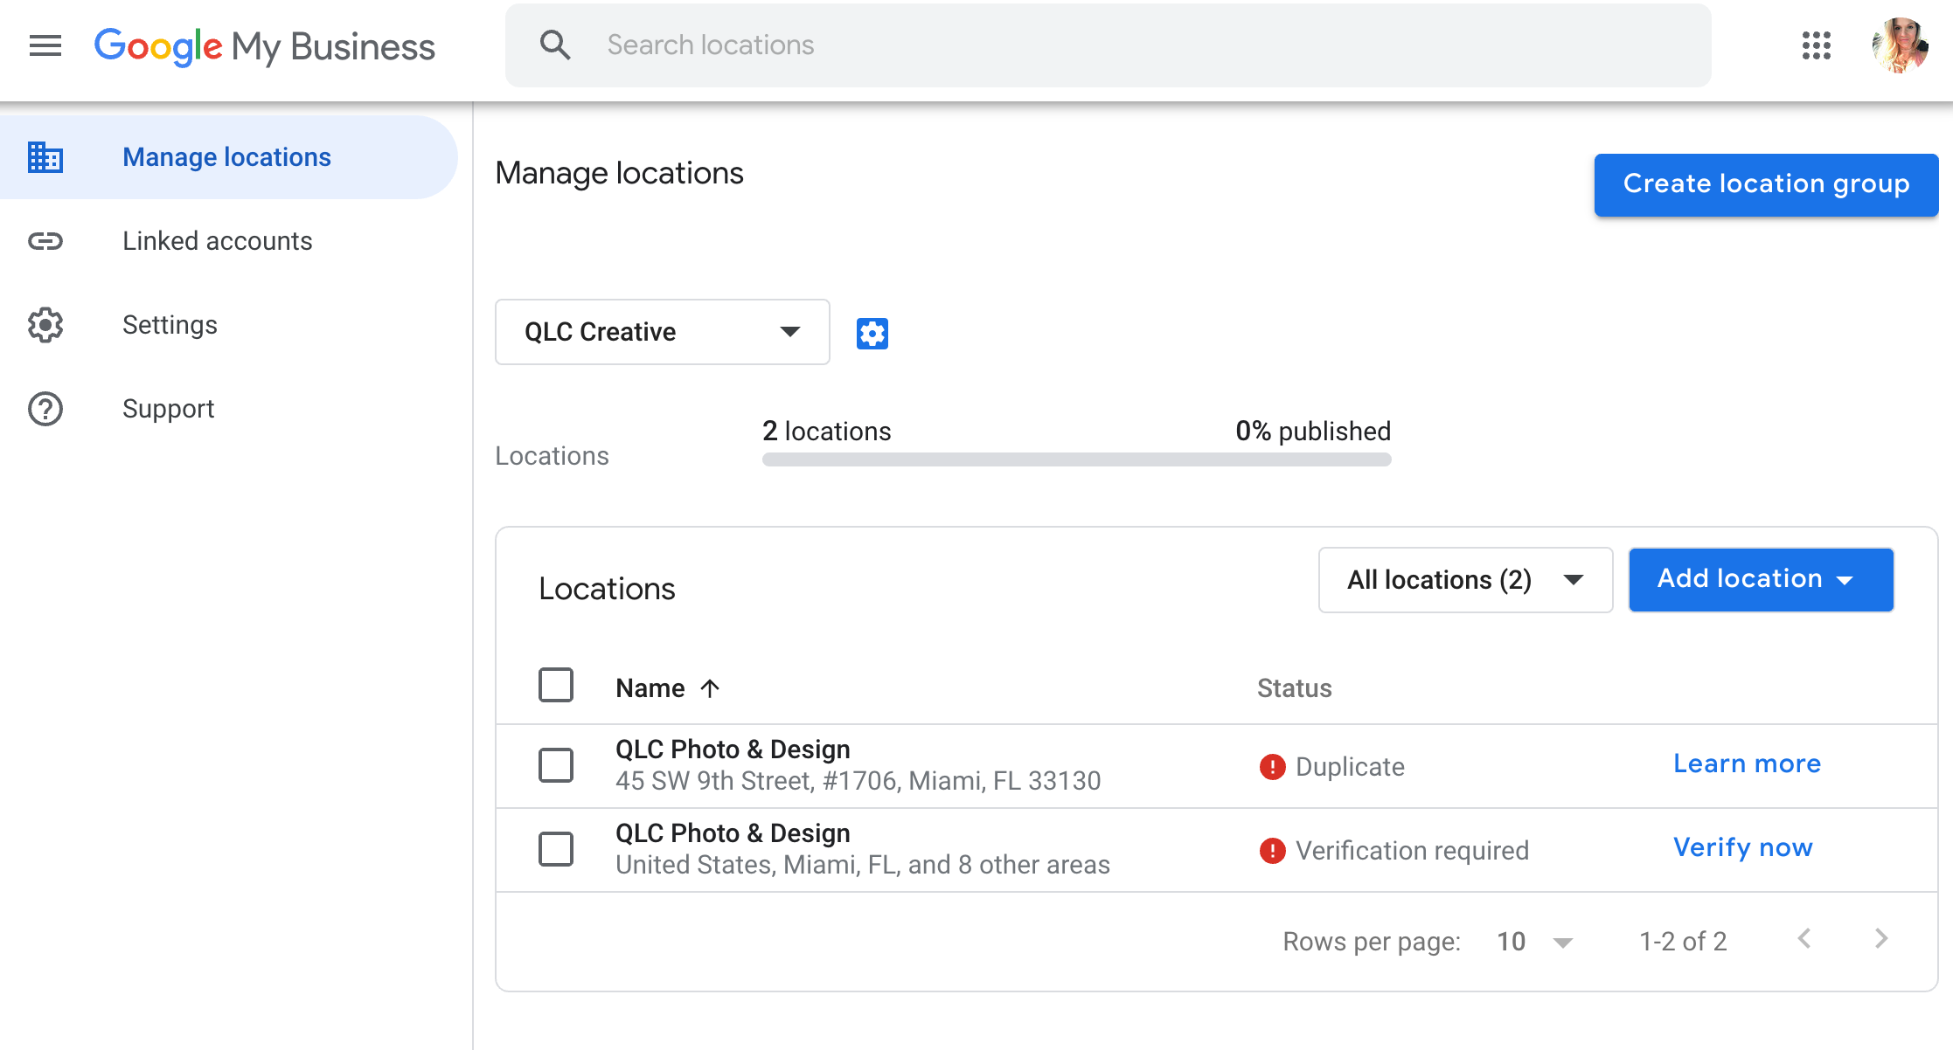Click the Verification required status text
The image size is (1953, 1050).
(1412, 851)
